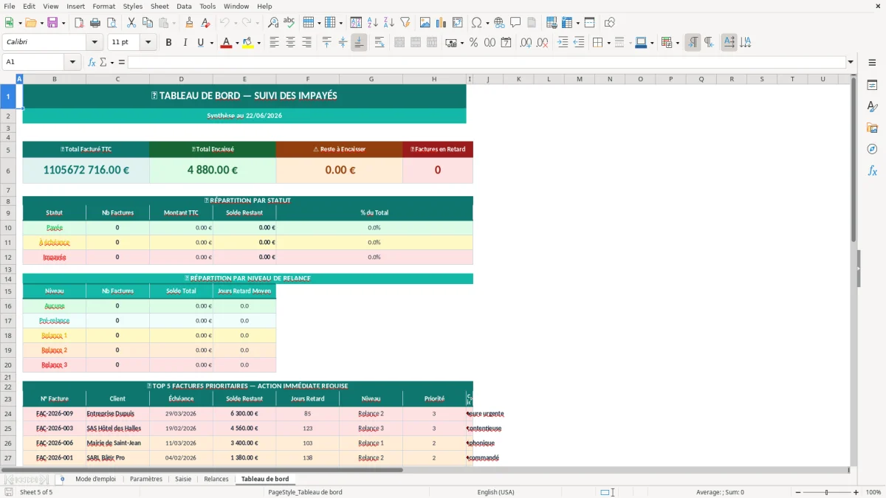Insert image from toolbar

point(425,23)
